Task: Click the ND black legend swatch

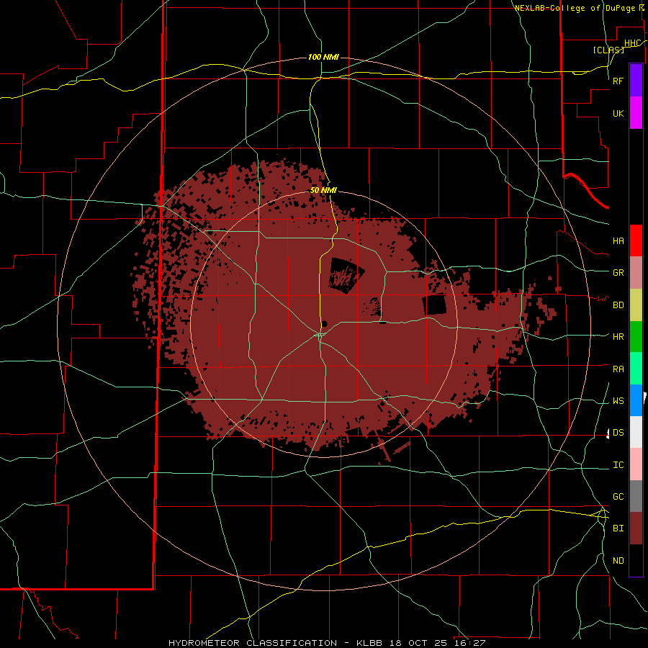Action: (636, 560)
